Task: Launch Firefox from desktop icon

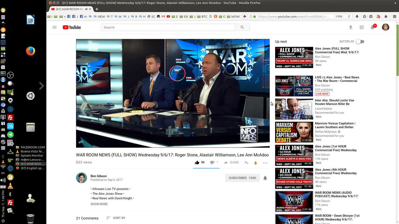Action: [x=31, y=51]
